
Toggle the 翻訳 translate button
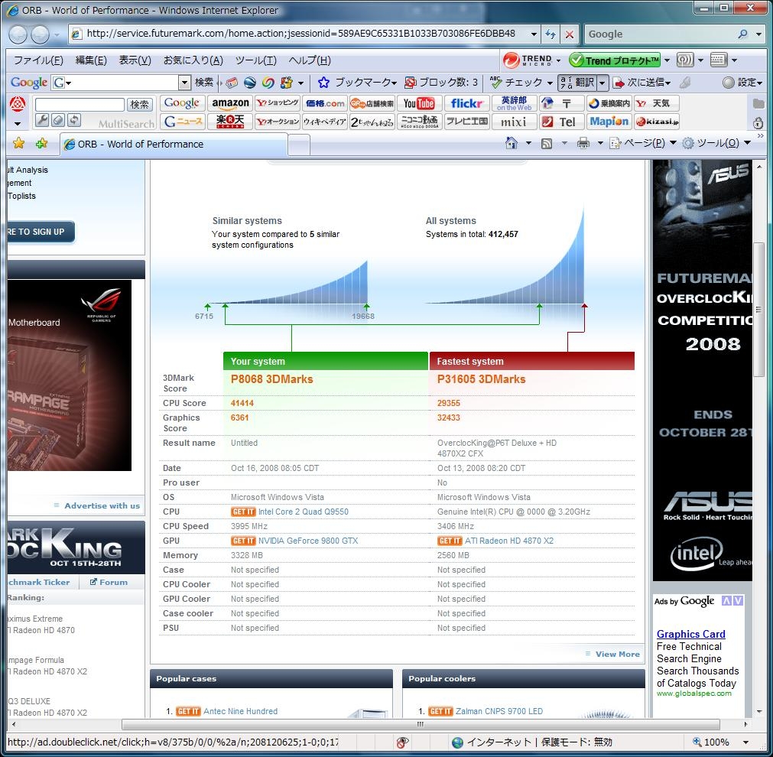click(577, 83)
